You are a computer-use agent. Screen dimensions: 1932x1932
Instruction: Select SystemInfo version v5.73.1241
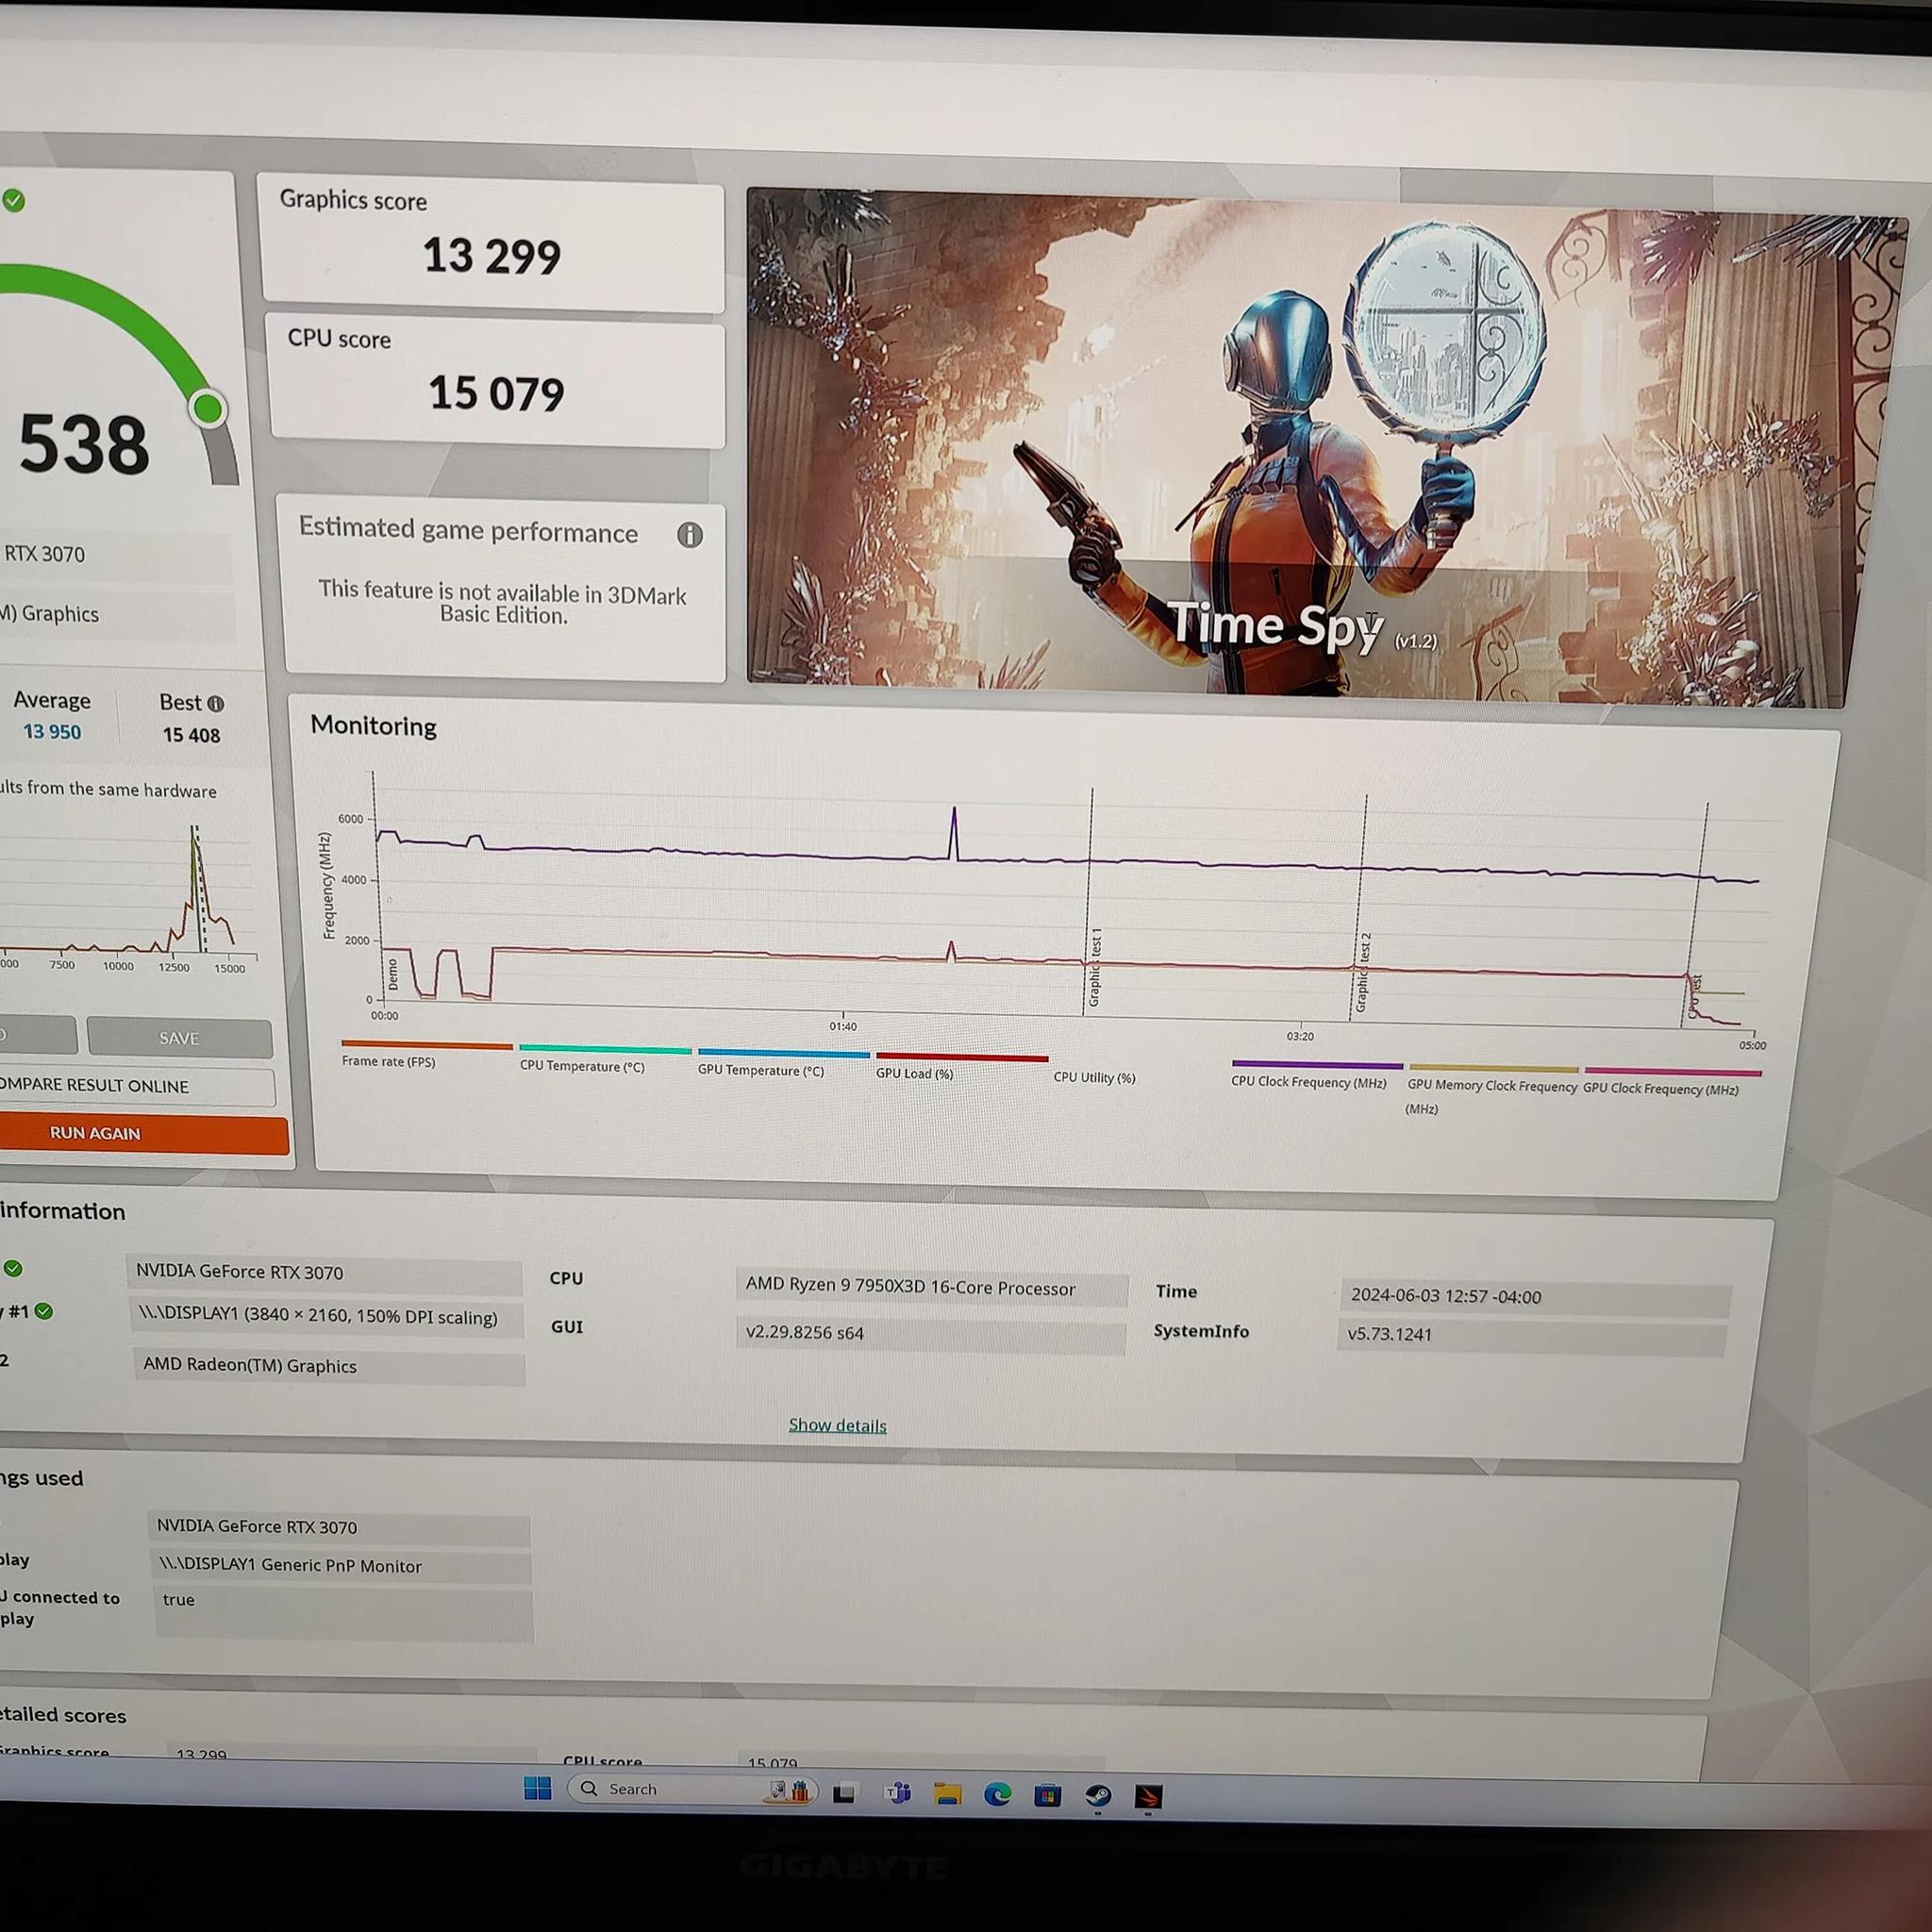1532,1336
